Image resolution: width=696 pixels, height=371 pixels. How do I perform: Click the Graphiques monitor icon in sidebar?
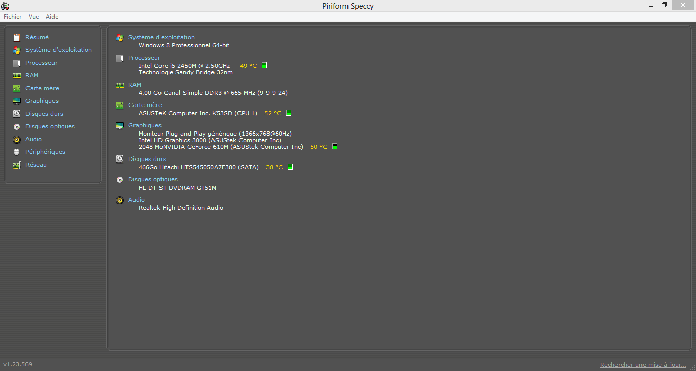tap(17, 101)
